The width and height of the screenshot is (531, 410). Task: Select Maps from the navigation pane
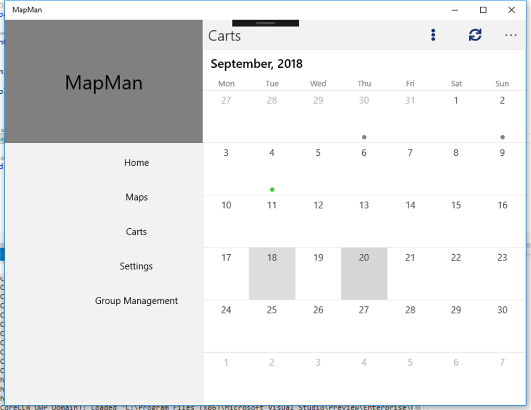coord(136,197)
